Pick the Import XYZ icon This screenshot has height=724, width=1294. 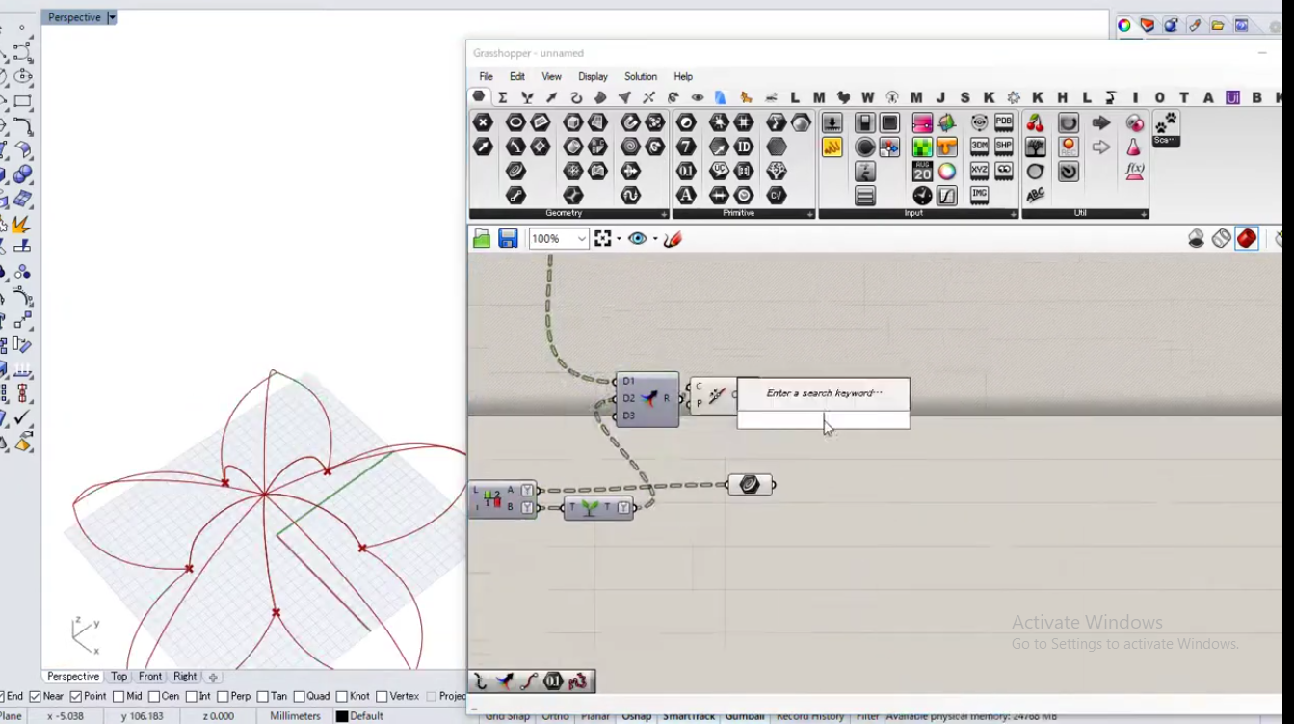point(979,171)
